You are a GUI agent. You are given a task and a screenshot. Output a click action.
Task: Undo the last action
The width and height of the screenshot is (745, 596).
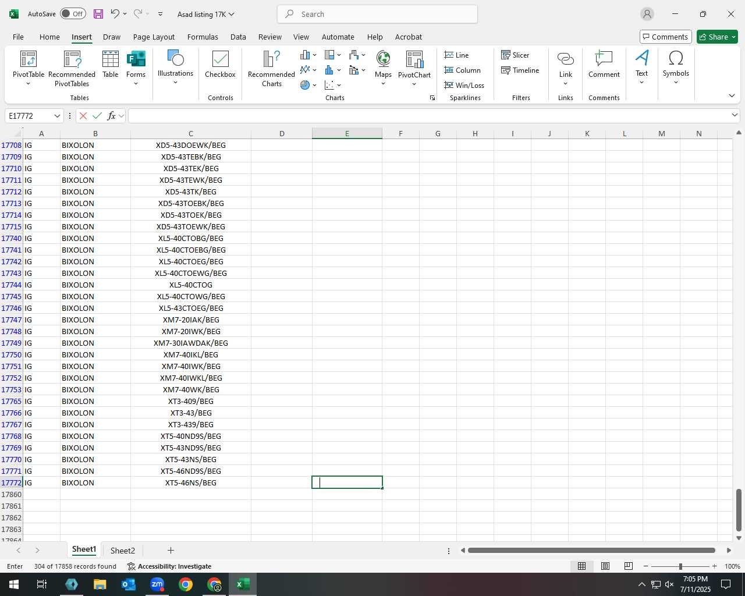pyautogui.click(x=115, y=14)
